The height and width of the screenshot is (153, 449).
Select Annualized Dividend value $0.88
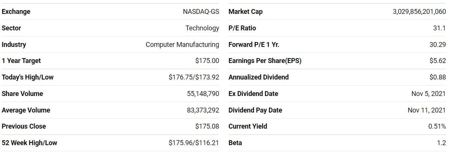(x=438, y=77)
